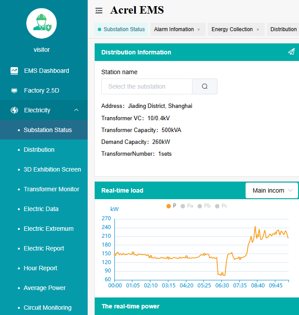Click the 270 value on the kW axis

[106, 218]
